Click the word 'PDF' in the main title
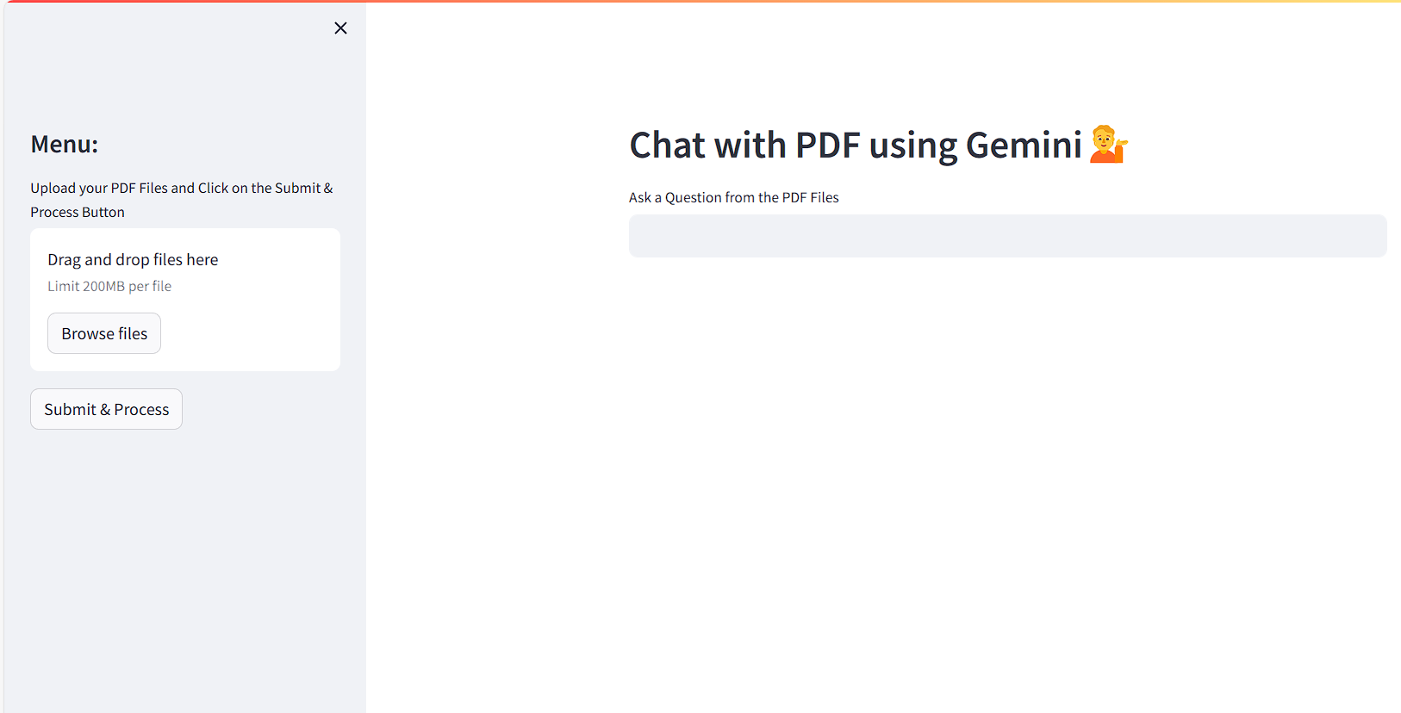1401x713 pixels. [827, 146]
